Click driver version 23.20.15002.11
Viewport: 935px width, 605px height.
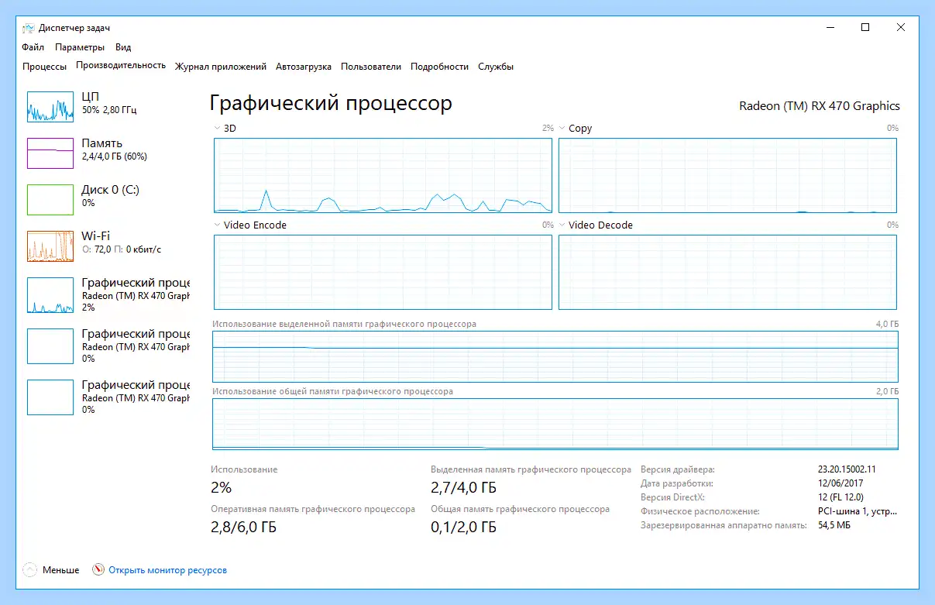point(847,469)
